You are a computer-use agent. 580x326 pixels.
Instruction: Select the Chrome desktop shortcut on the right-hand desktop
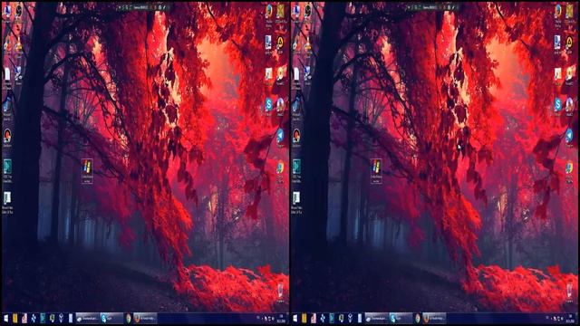pyautogui.click(x=569, y=171)
